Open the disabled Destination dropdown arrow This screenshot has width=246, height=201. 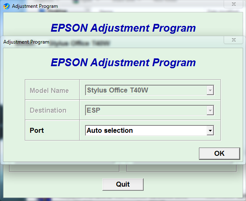tap(210, 110)
